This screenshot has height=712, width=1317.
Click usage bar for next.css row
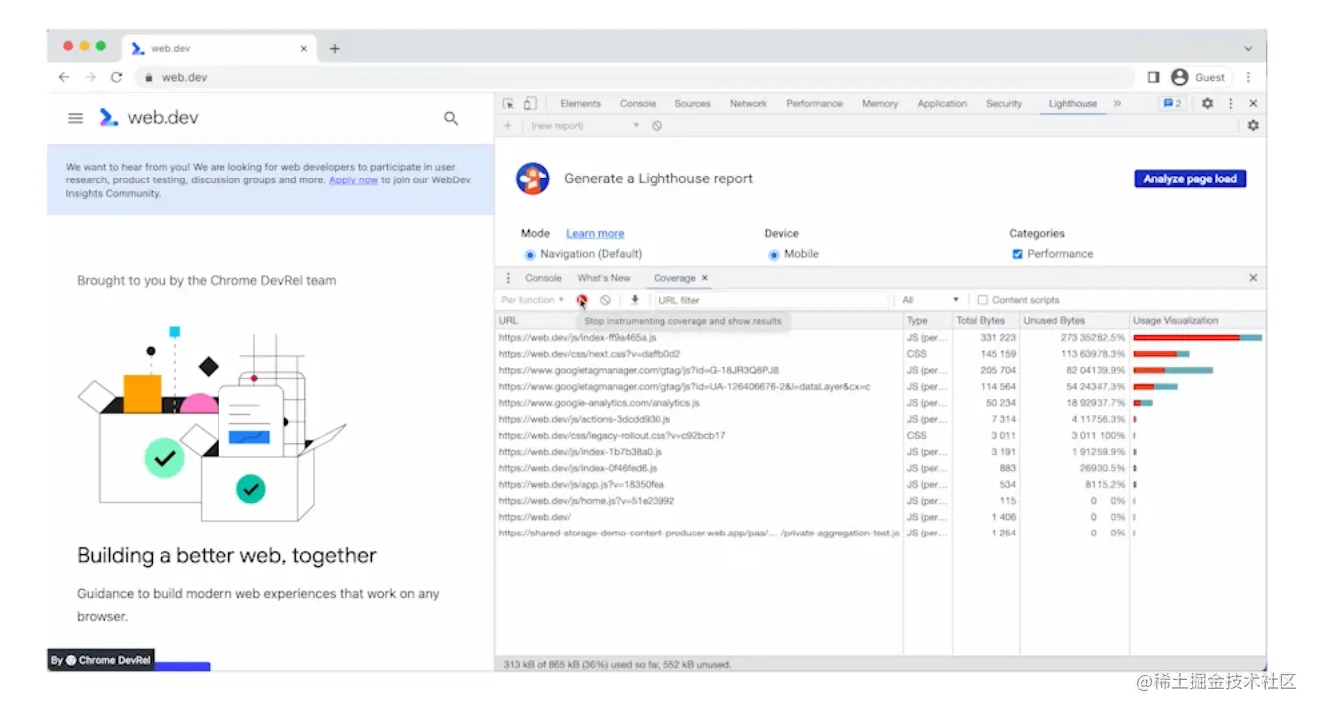(x=1161, y=354)
